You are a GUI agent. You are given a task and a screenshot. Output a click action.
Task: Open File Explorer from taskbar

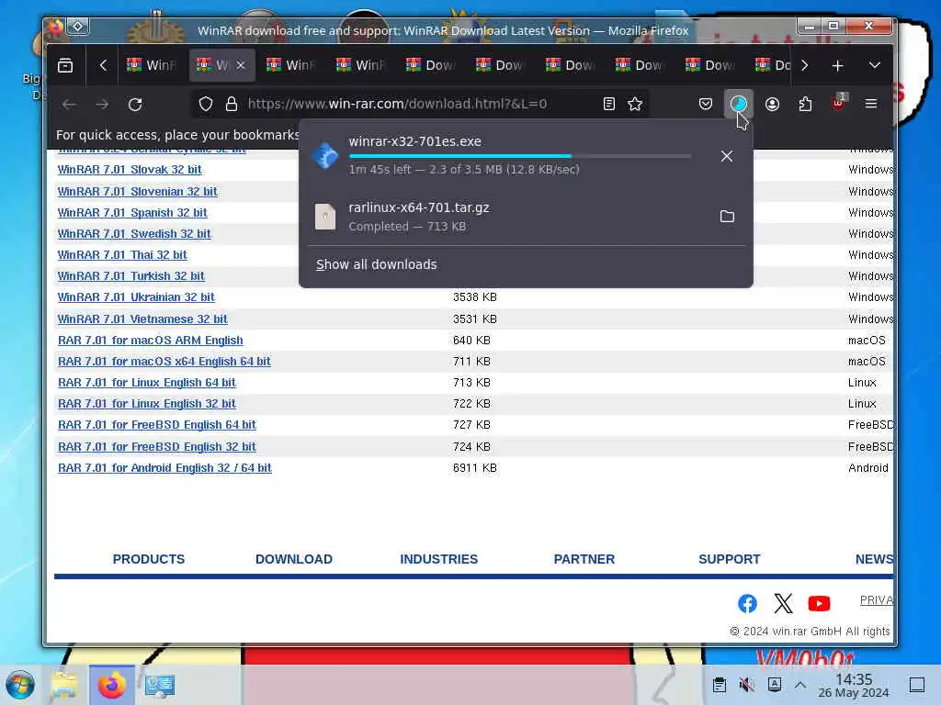click(x=65, y=685)
